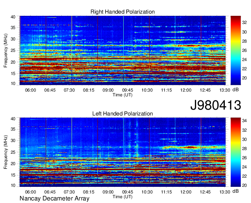Click the 'Nancay Decameter Array' caption
The image size is (251, 203).
coord(54,199)
